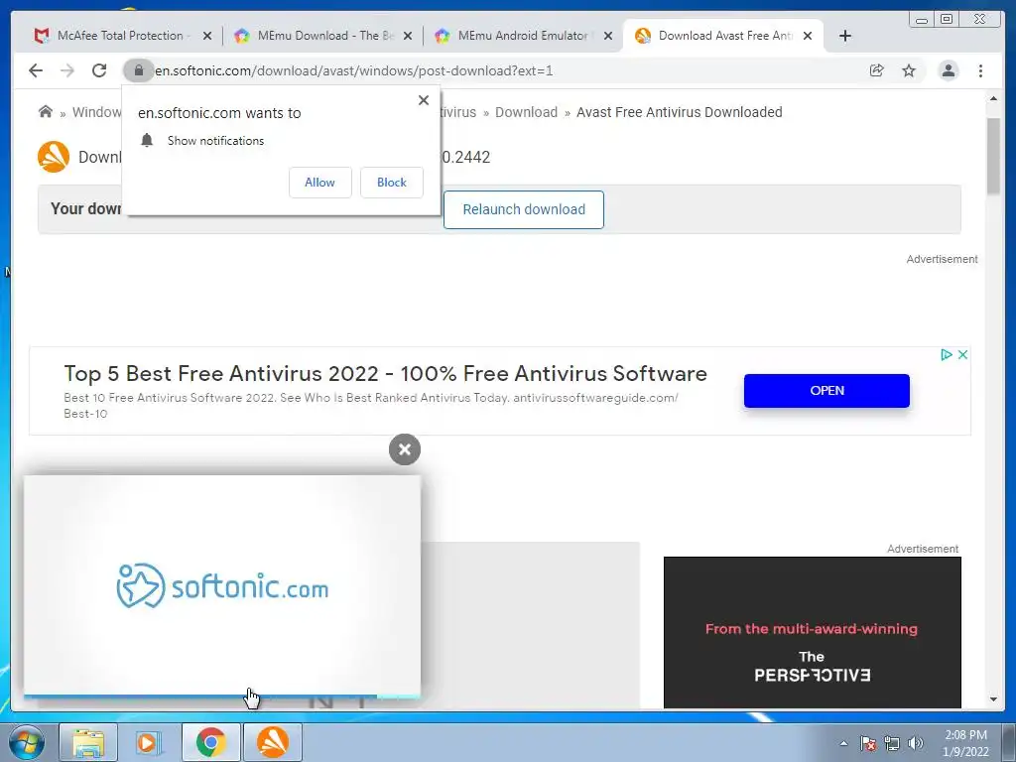Click the taskbar clock showing 2:08 PM
The image size is (1016, 762).
click(x=965, y=743)
